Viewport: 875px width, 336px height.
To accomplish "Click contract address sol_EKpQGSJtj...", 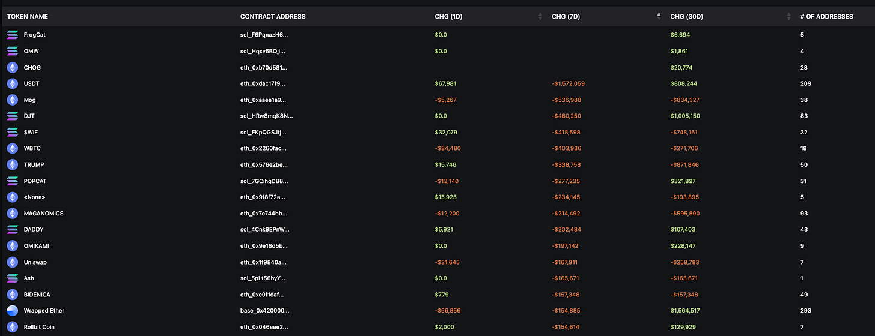I will click(x=263, y=132).
